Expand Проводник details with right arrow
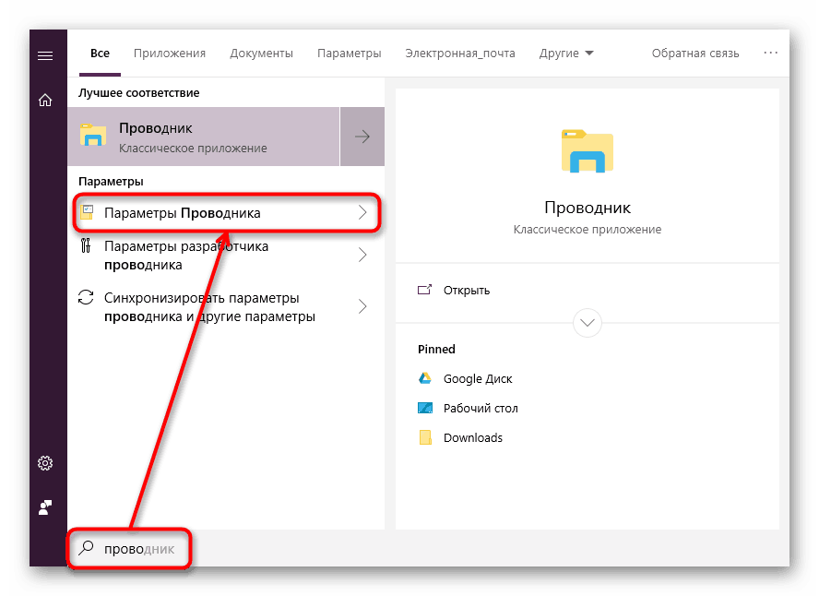819x596 pixels. click(x=362, y=137)
